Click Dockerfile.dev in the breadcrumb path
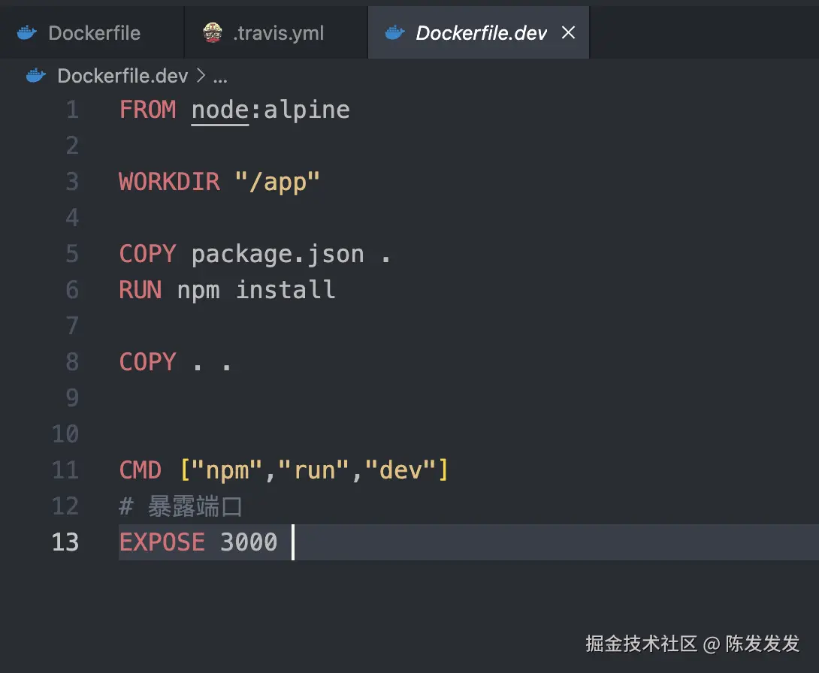 tap(122, 76)
